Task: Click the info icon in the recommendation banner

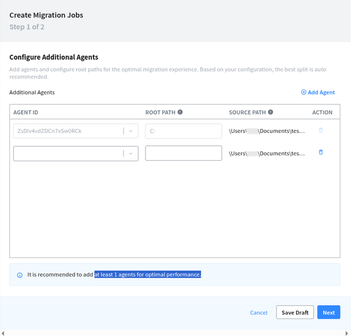Action: [20, 275]
